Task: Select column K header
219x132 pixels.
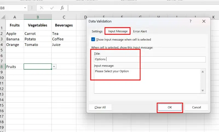Action: click(214, 17)
